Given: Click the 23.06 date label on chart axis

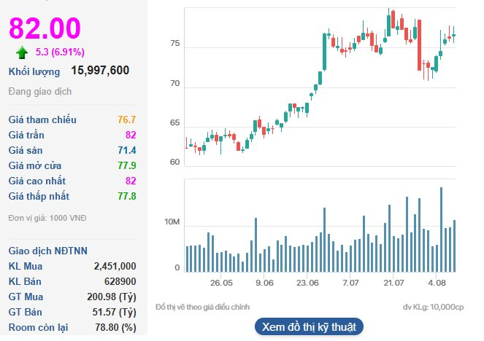Looking at the screenshot, I should 308,282.
